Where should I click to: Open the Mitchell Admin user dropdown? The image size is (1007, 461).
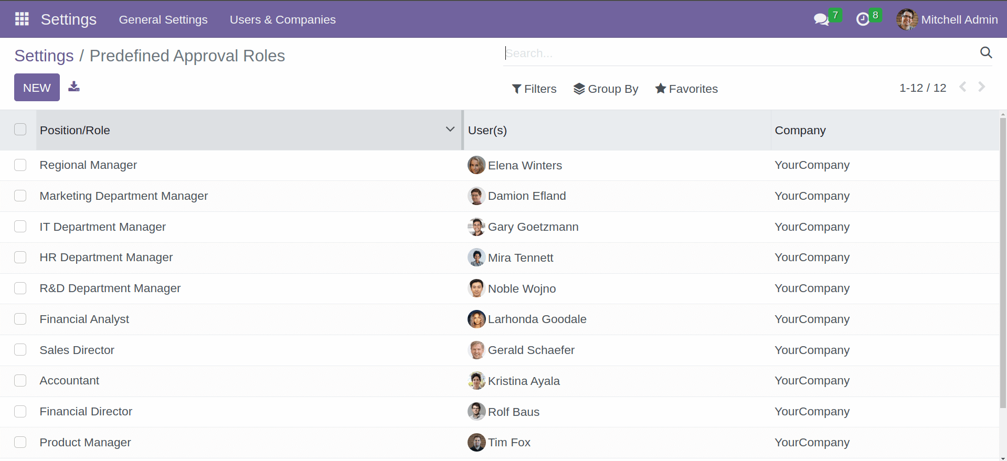coord(959,19)
